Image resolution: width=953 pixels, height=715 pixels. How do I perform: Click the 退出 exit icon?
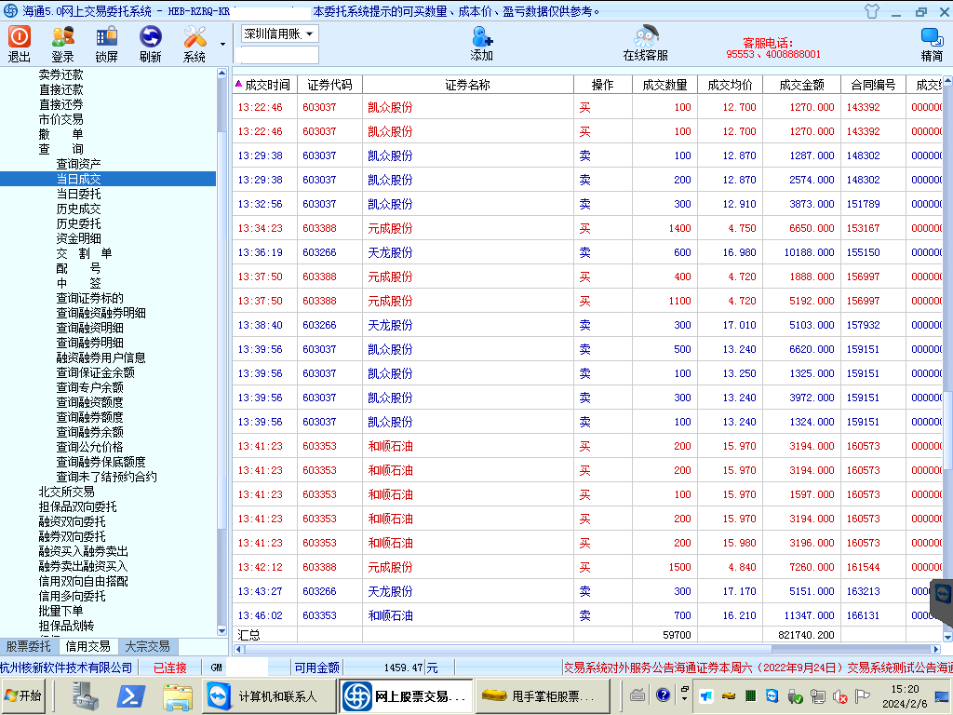point(20,43)
